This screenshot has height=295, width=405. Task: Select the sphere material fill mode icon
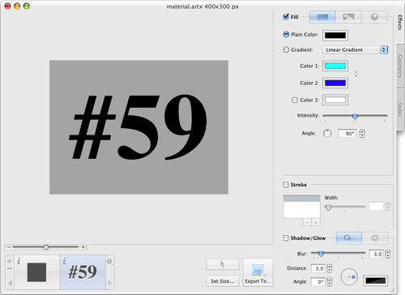tap(374, 17)
